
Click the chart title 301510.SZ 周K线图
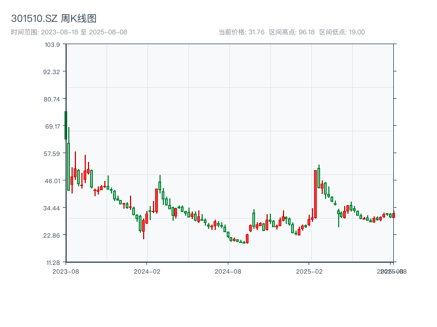click(x=54, y=17)
